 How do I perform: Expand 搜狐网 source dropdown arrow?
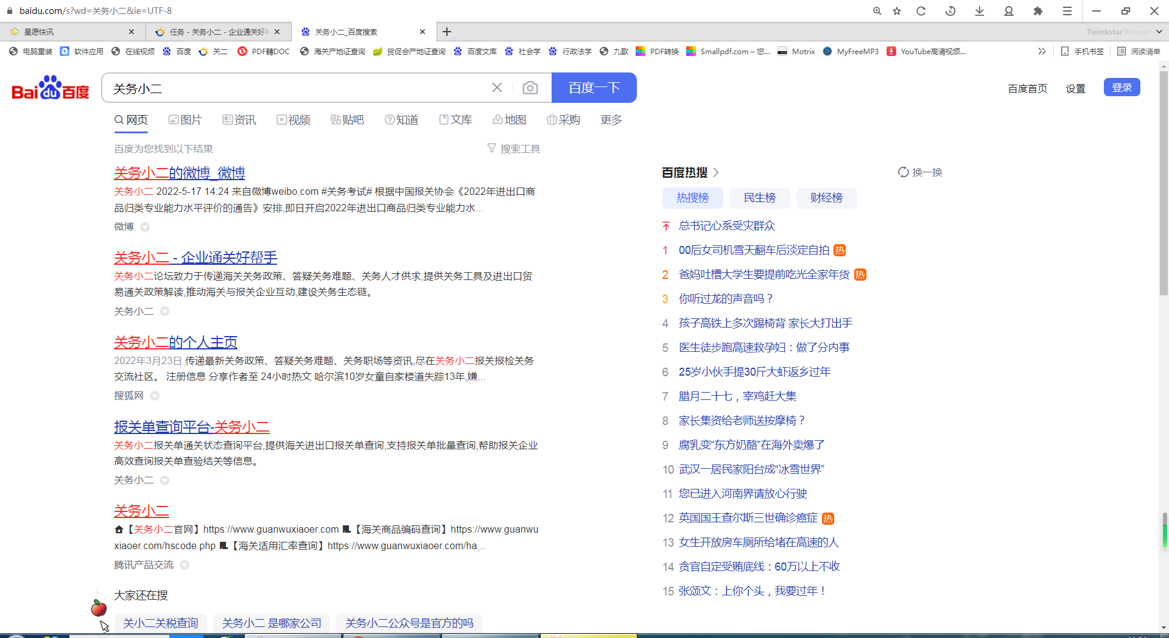pyautogui.click(x=155, y=396)
